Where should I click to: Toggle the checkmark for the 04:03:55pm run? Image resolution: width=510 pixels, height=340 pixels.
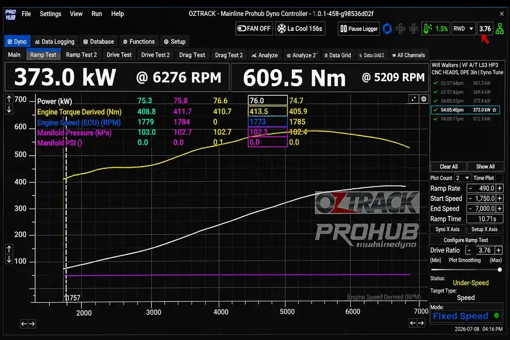(436, 101)
